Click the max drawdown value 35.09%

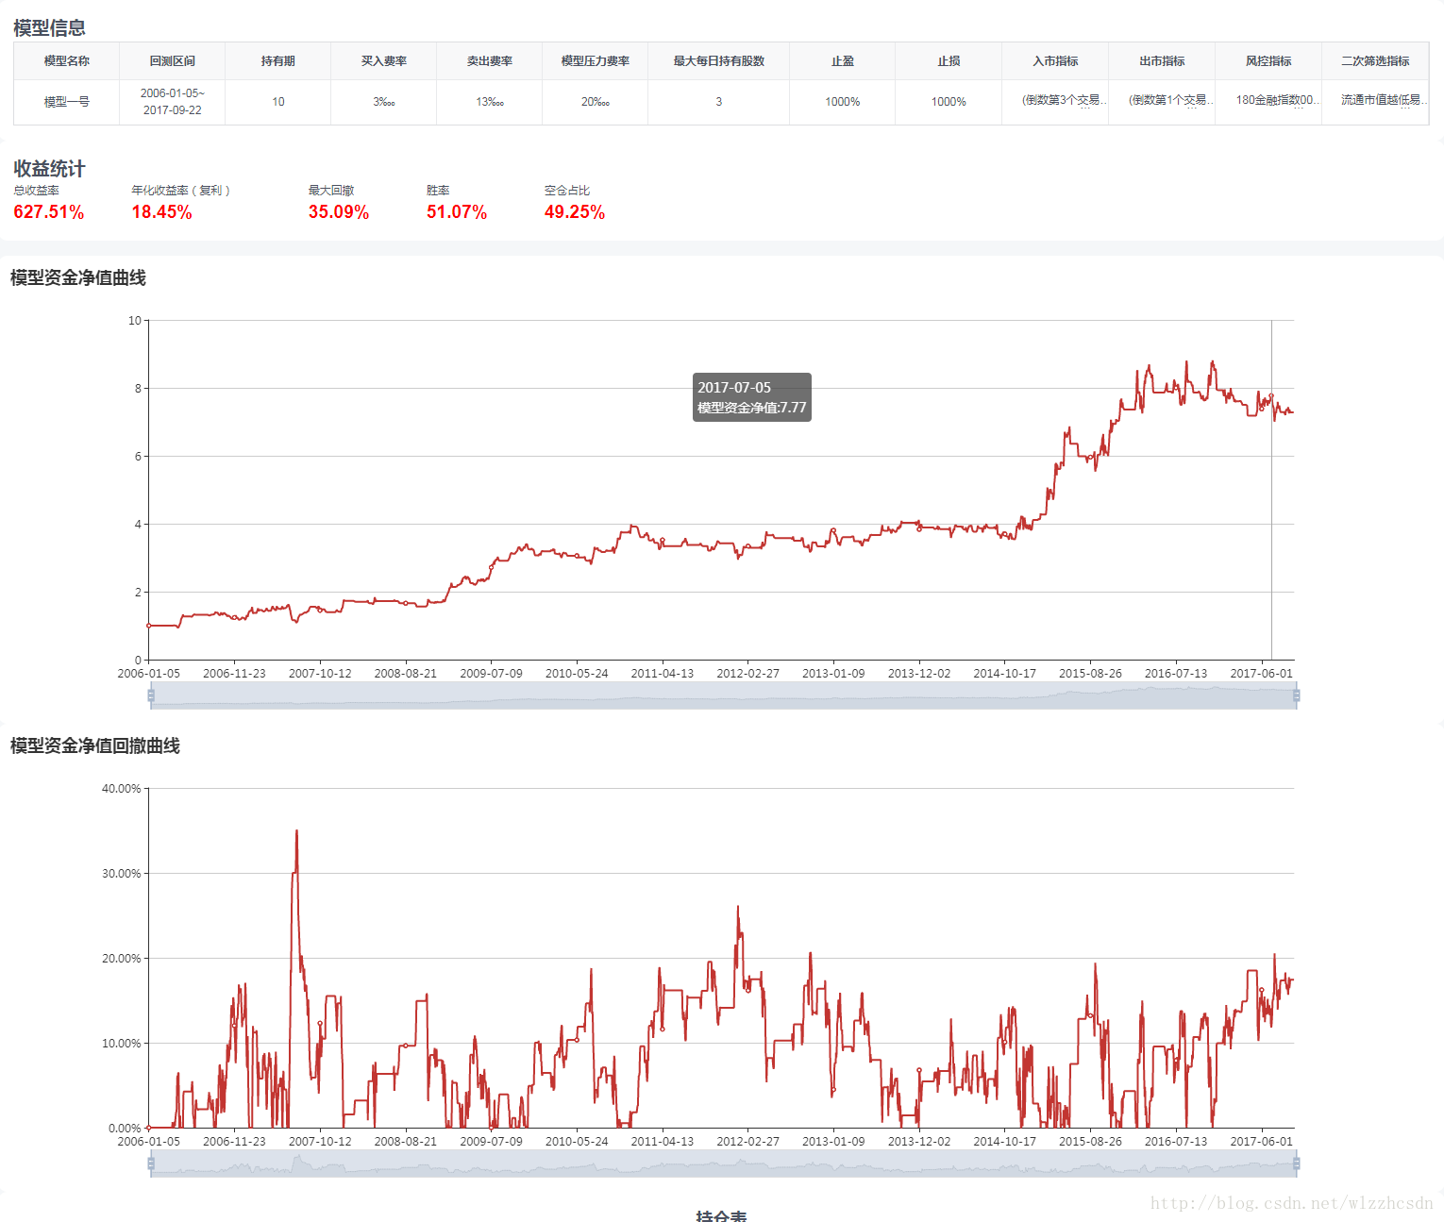339,212
